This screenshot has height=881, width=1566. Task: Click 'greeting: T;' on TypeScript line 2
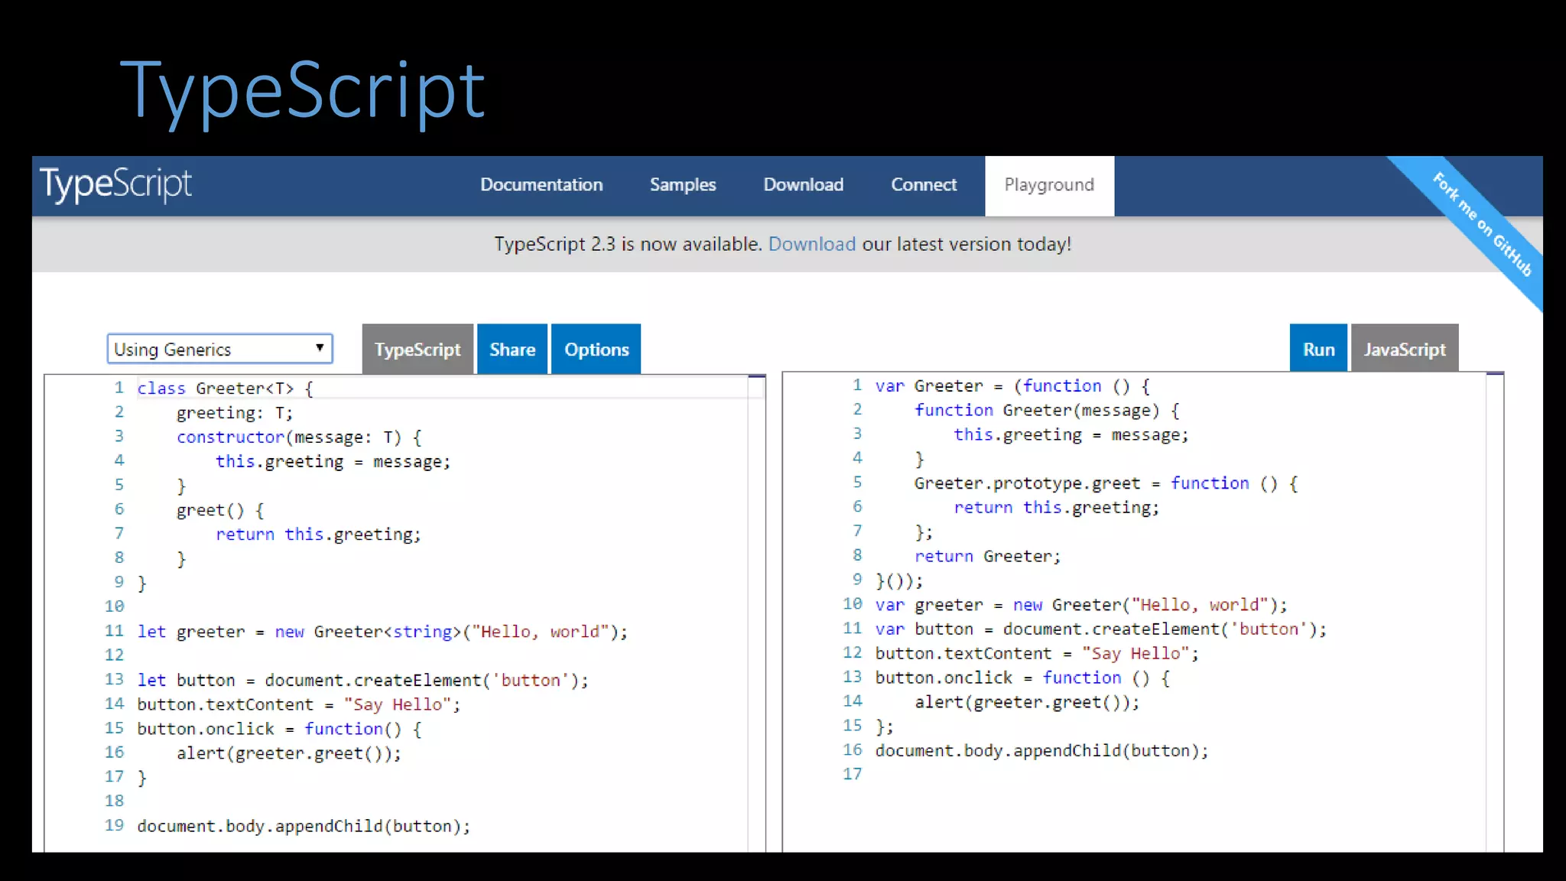click(235, 413)
